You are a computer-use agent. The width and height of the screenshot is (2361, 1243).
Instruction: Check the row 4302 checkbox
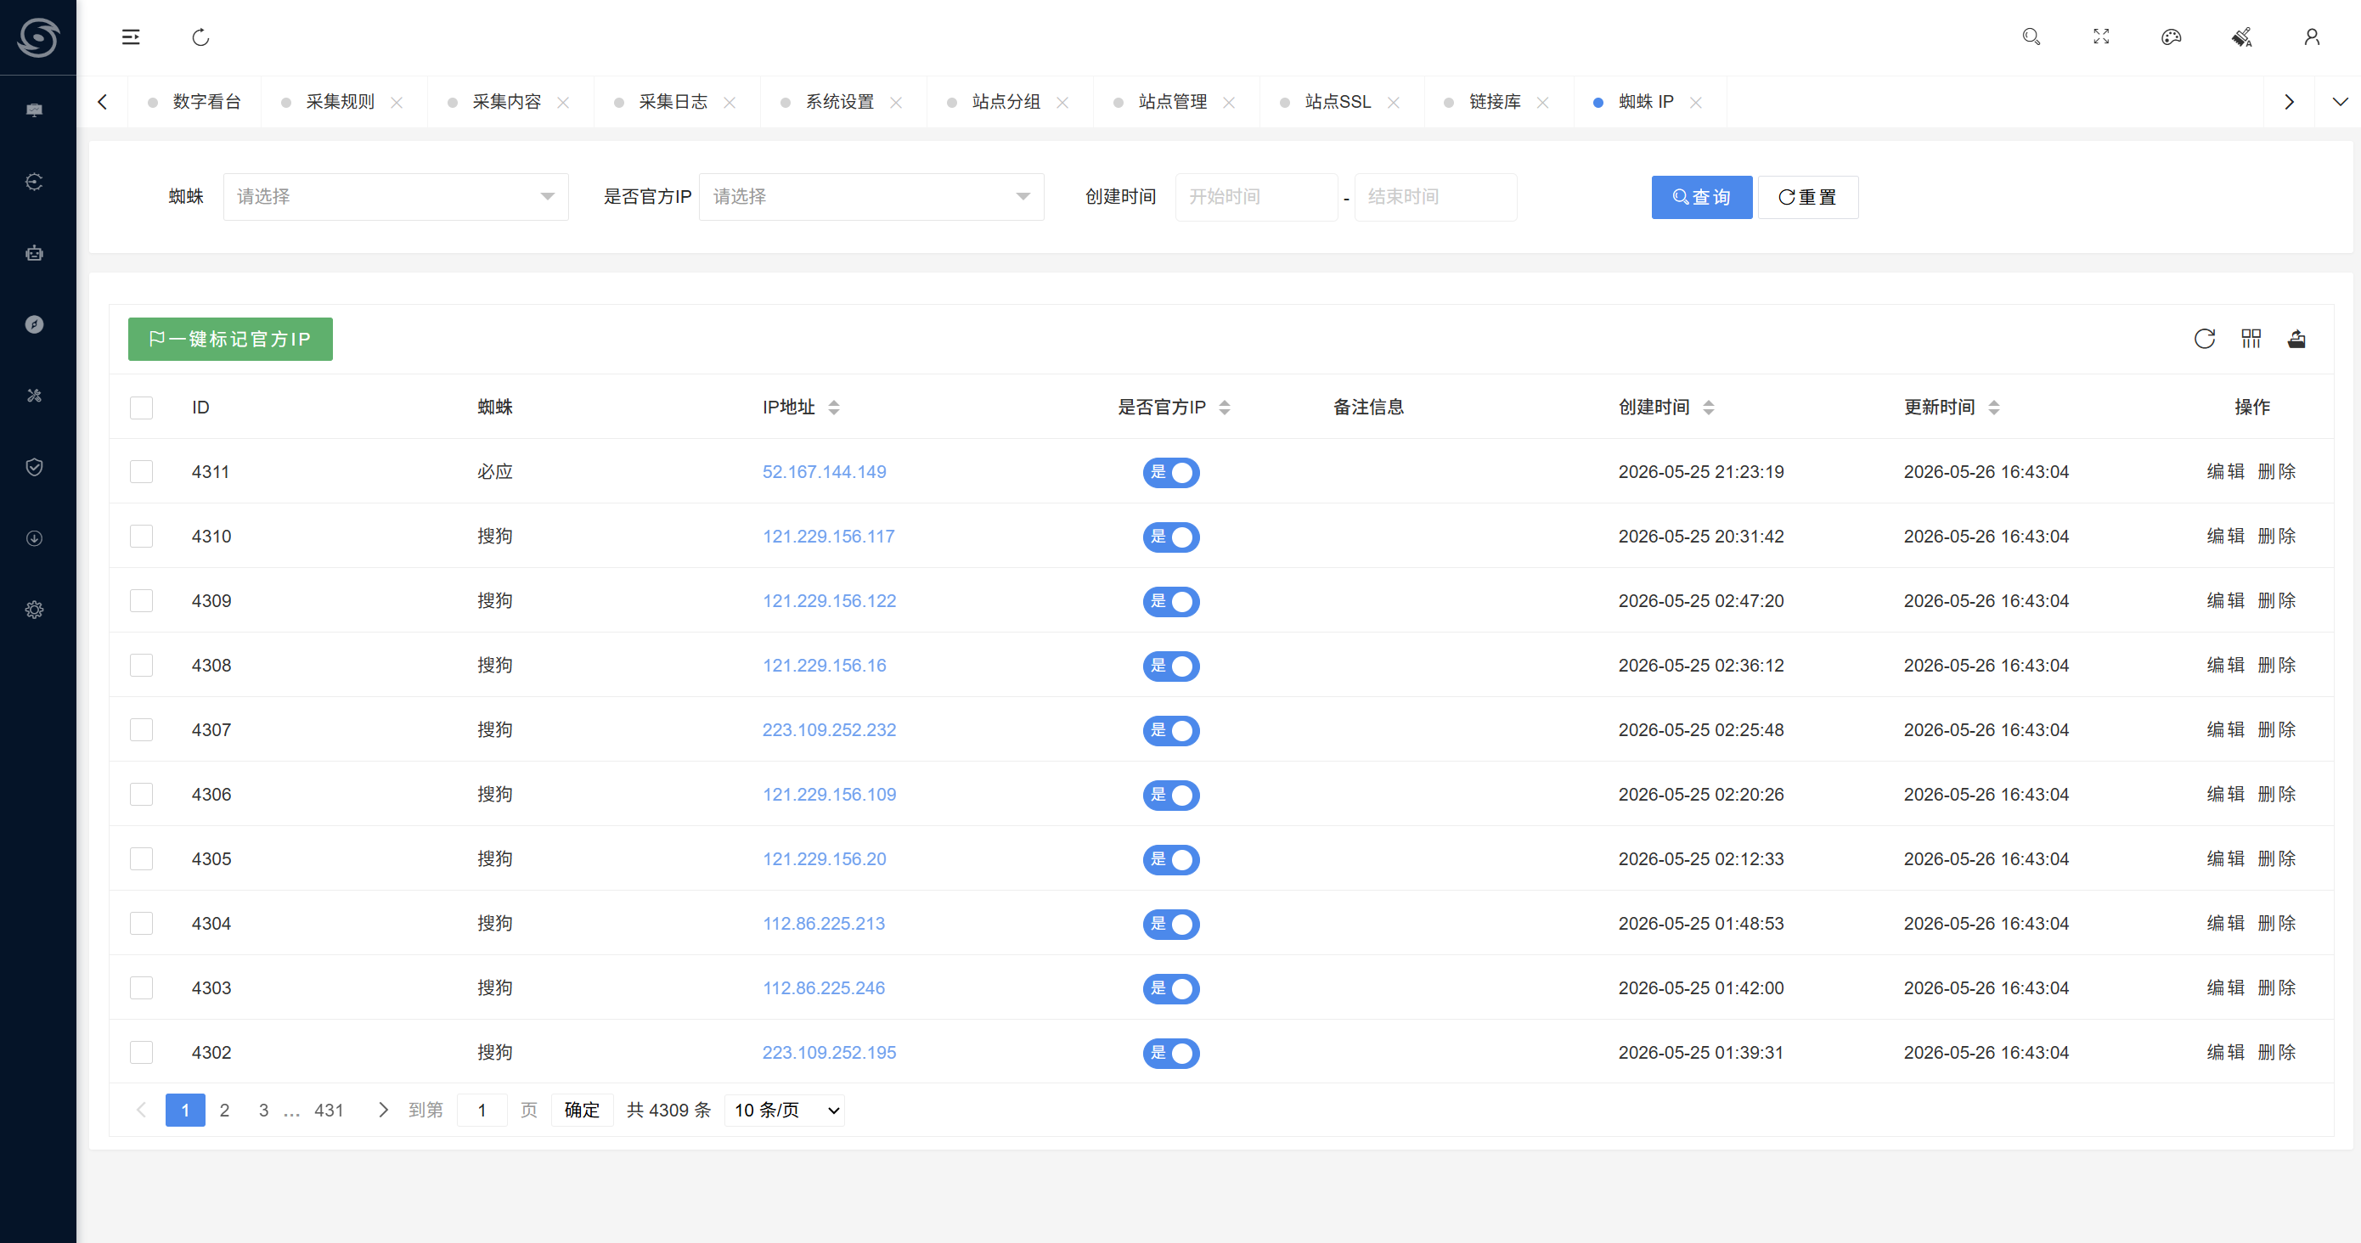click(x=141, y=1053)
